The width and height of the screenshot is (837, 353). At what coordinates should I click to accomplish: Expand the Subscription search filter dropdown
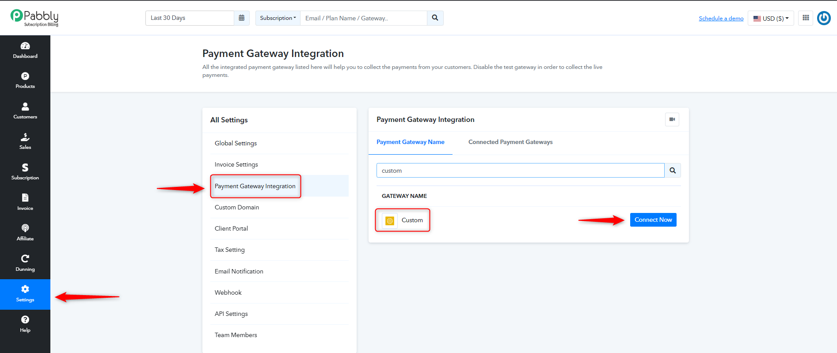278,18
